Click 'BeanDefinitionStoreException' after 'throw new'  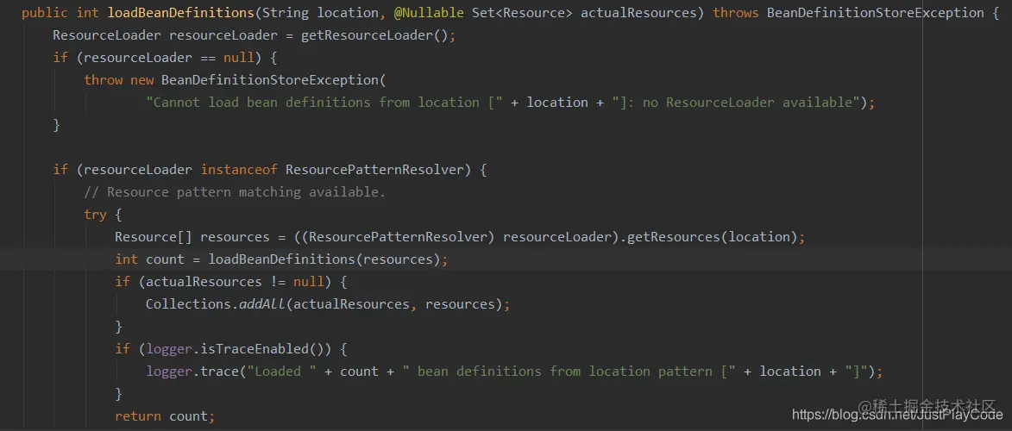tap(269, 80)
